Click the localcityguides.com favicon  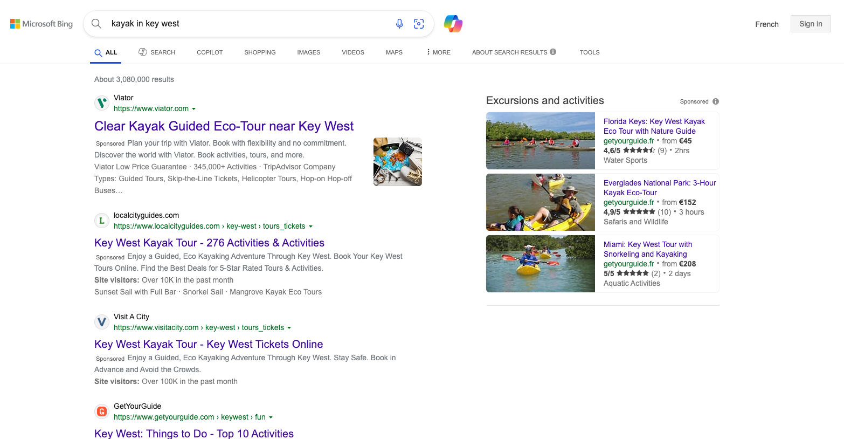tap(102, 221)
